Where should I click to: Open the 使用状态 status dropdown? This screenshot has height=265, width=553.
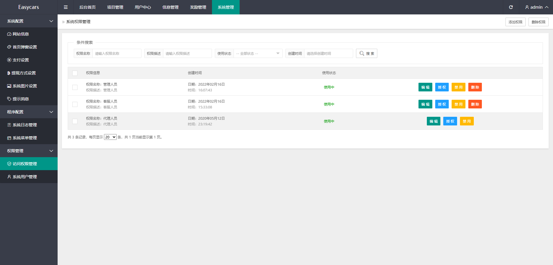click(258, 54)
